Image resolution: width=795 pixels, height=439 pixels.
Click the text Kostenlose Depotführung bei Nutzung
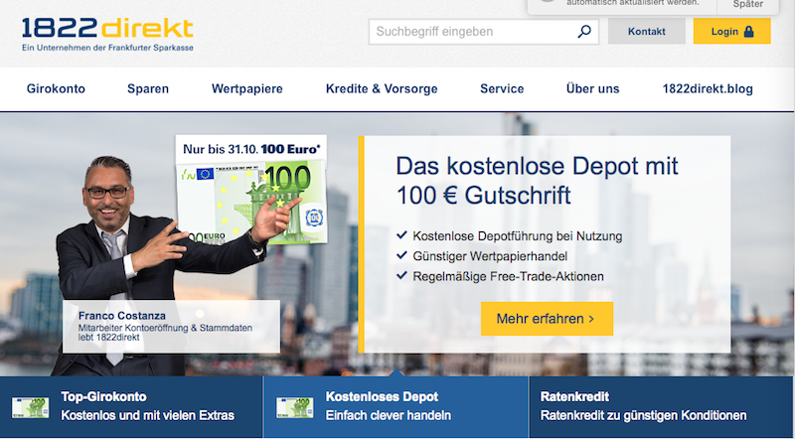coord(517,236)
